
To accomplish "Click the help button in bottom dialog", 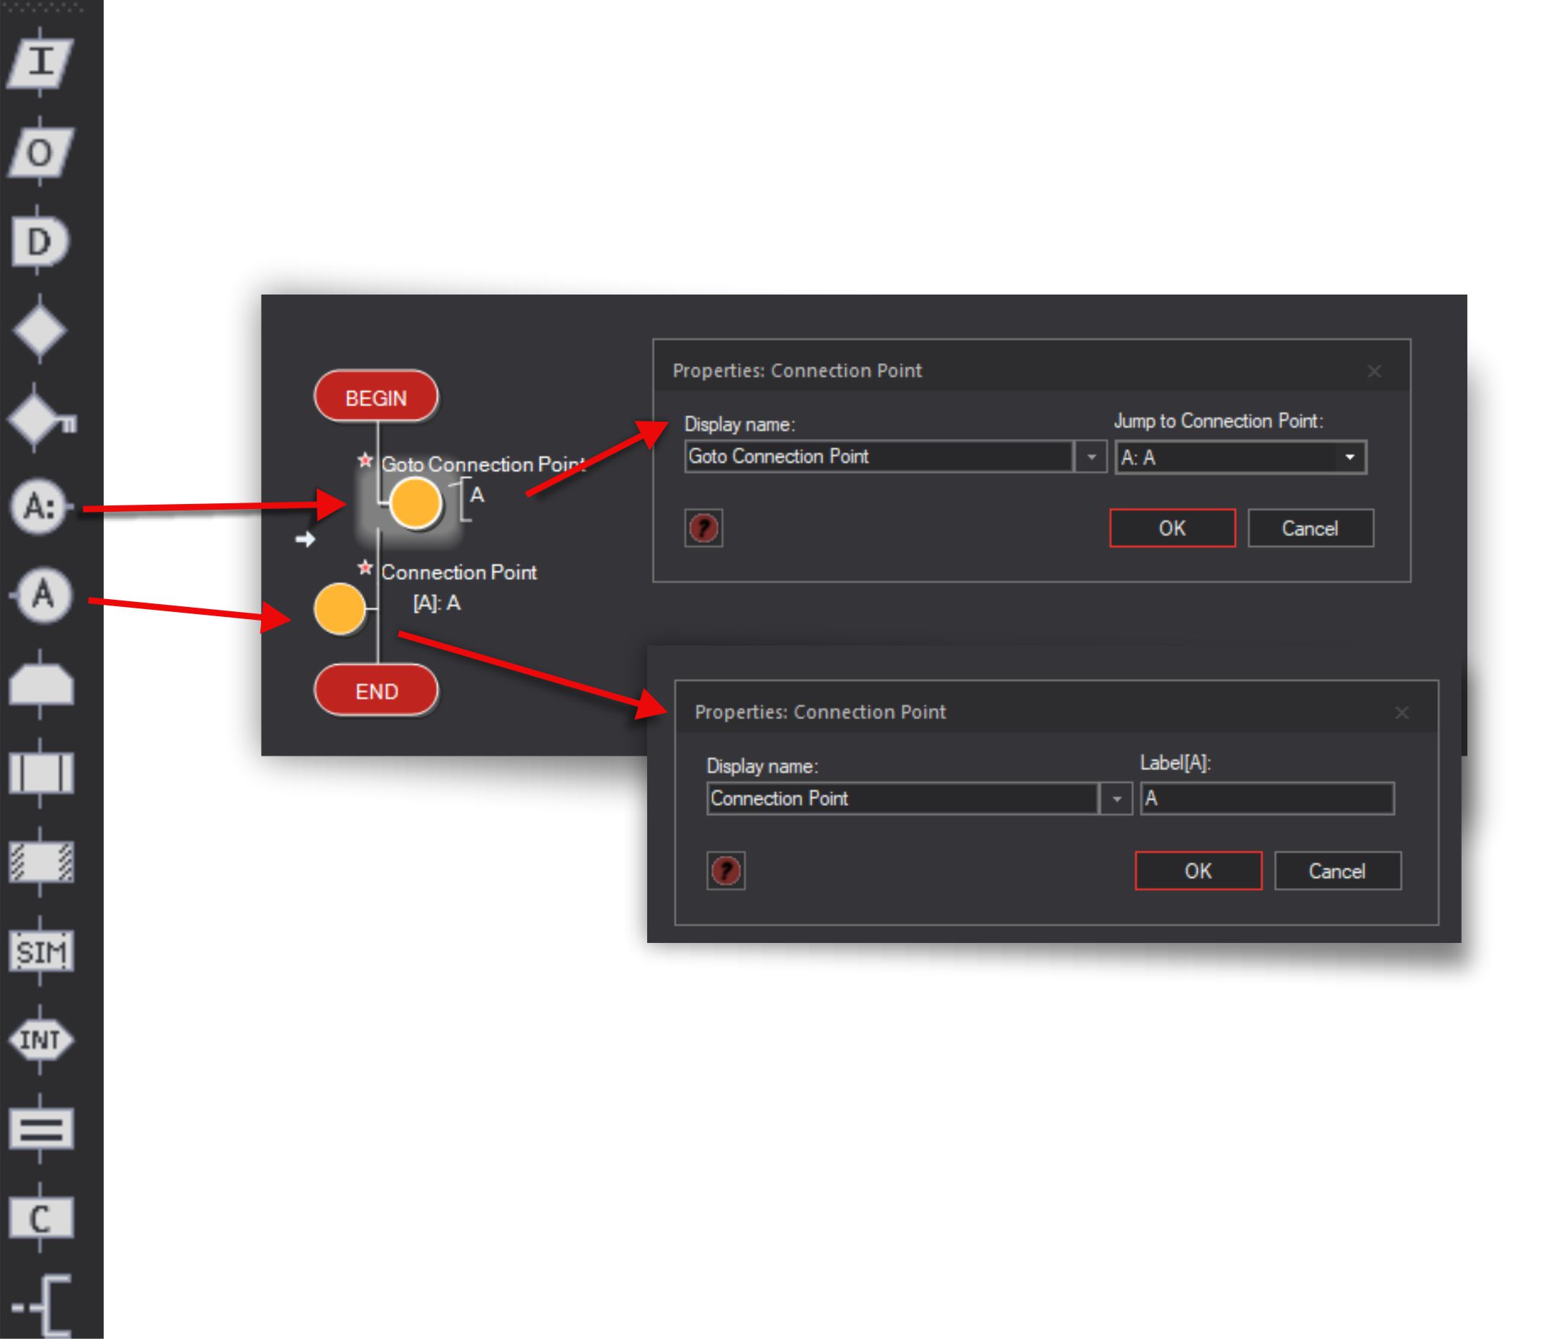I will [727, 867].
